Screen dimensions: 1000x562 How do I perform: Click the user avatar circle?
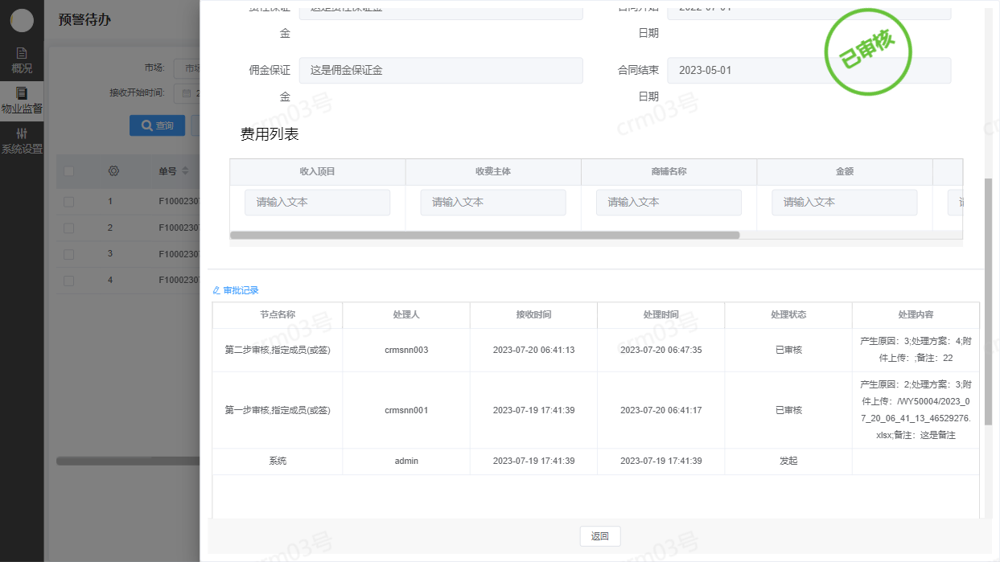coord(22,20)
